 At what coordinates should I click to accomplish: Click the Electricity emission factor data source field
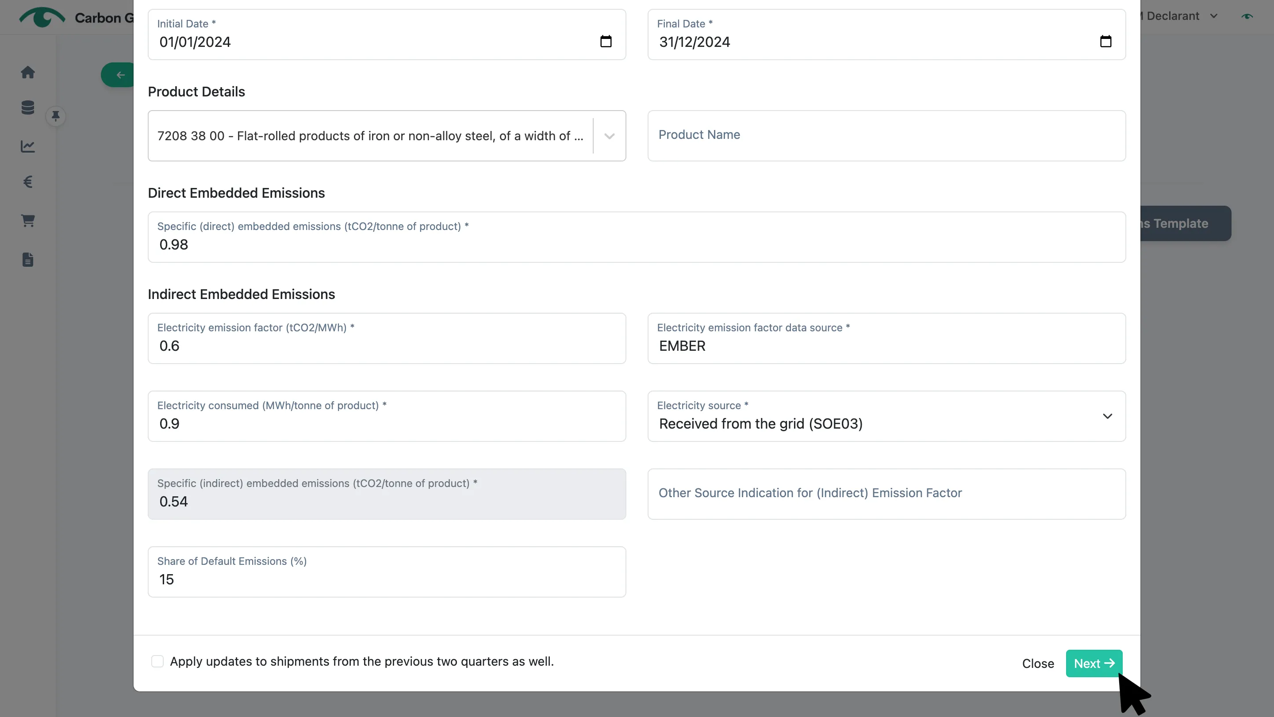(887, 338)
